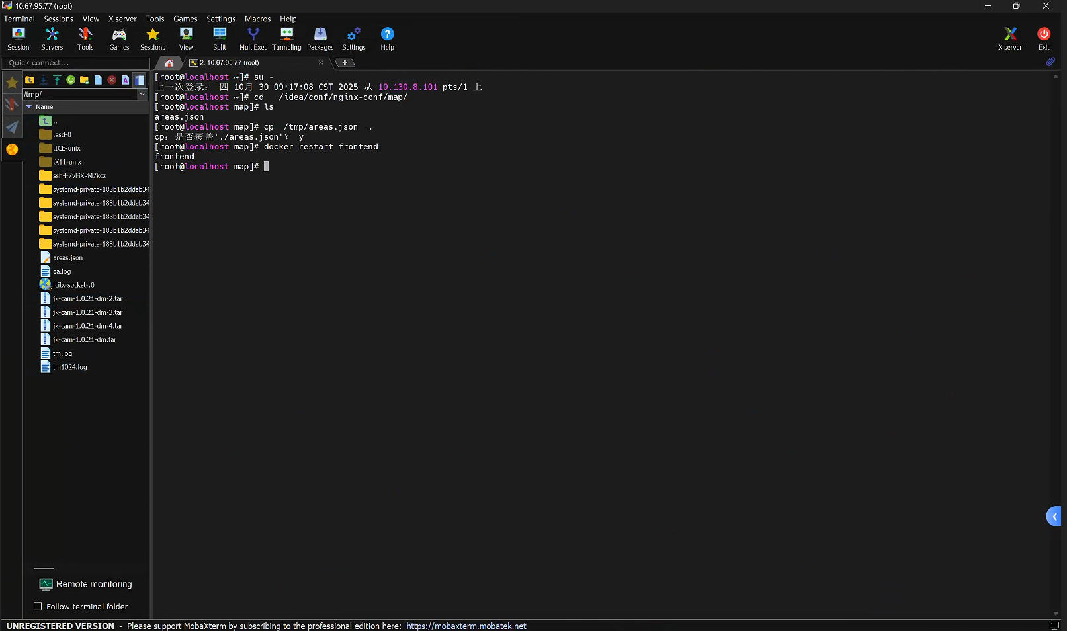Select areas.json in file list

67,257
